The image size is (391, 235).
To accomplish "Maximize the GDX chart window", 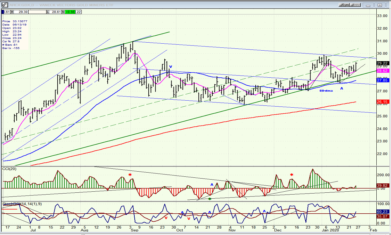I will (380, 5).
